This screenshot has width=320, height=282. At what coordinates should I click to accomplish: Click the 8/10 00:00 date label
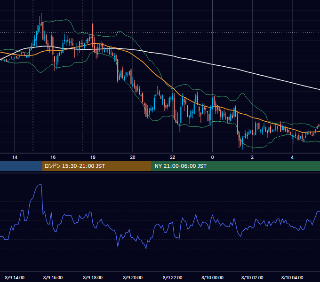click(x=212, y=277)
